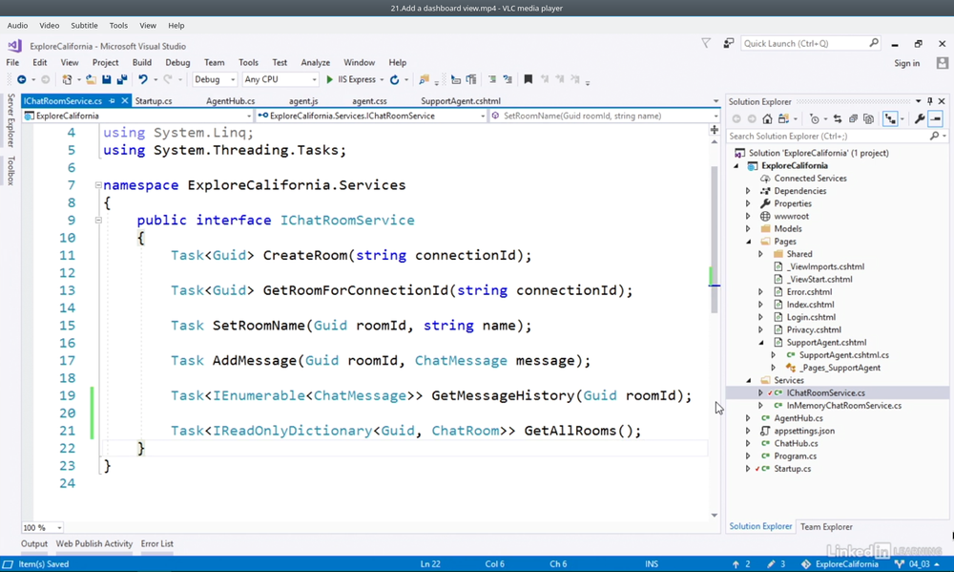Open the 100 % zoom level dropdown

(x=43, y=527)
